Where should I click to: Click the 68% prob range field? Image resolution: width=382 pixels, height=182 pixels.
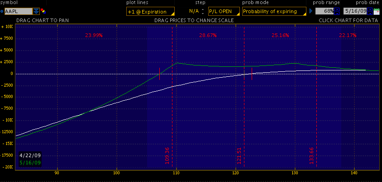(324, 11)
